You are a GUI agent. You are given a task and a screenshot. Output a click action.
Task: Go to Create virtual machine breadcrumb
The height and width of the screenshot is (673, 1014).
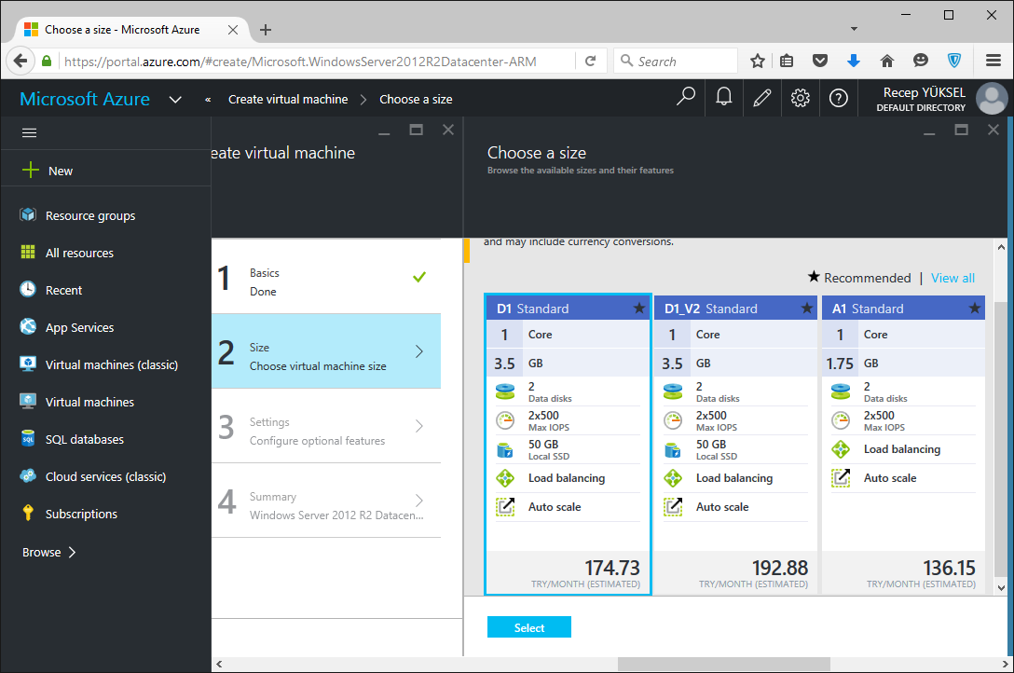[288, 99]
